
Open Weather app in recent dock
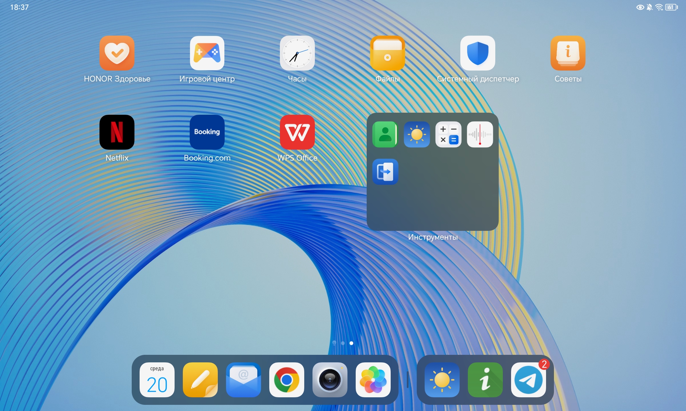(442, 380)
